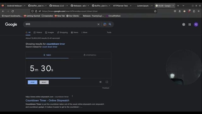Open the site padlock information
The image size is (202, 114).
click(x=36, y=11)
